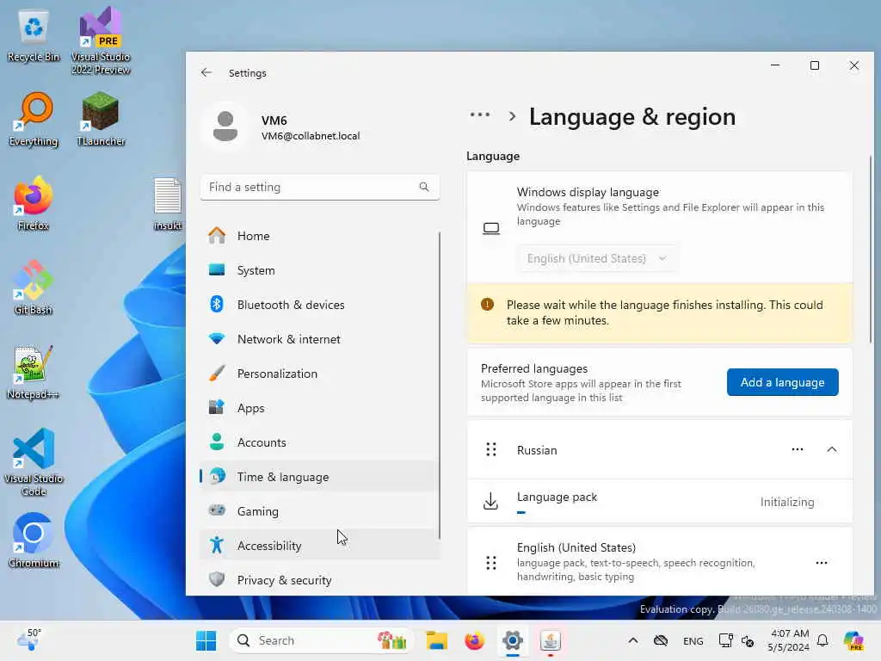
Task: Open more options for English (United States)
Action: pyautogui.click(x=822, y=563)
